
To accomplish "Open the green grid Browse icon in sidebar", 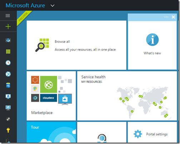I will pyautogui.click(x=8, y=52).
